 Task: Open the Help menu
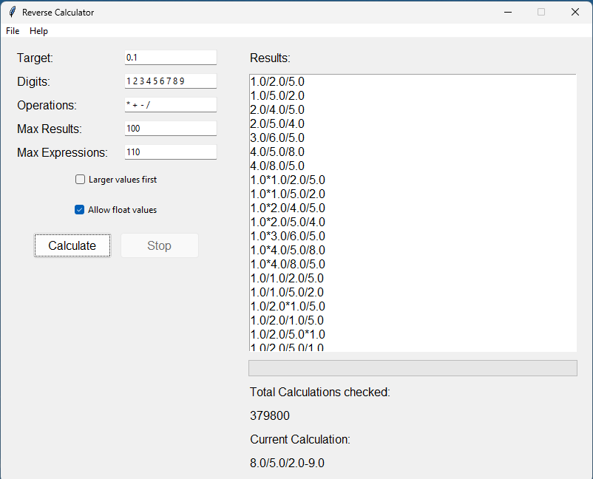(x=38, y=31)
